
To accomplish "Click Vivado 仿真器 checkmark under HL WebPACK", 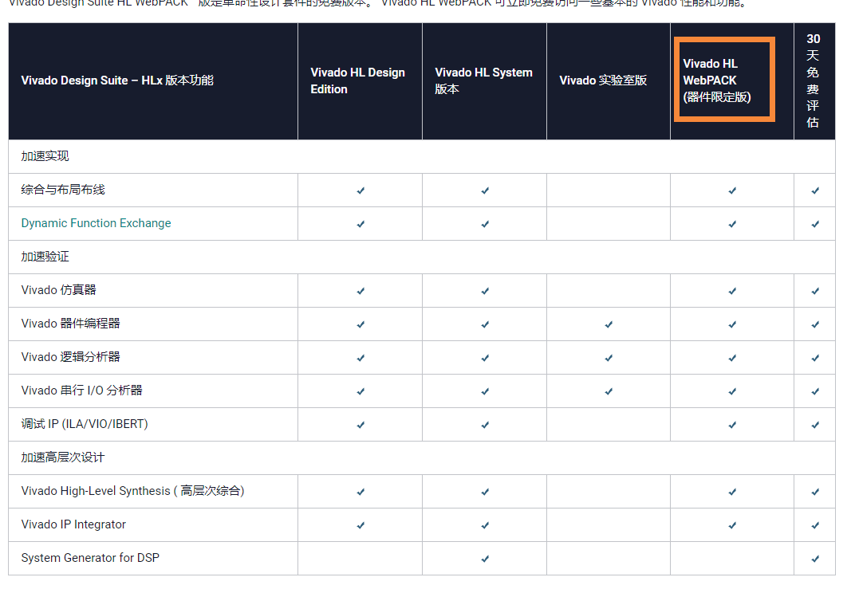I will click(x=732, y=291).
